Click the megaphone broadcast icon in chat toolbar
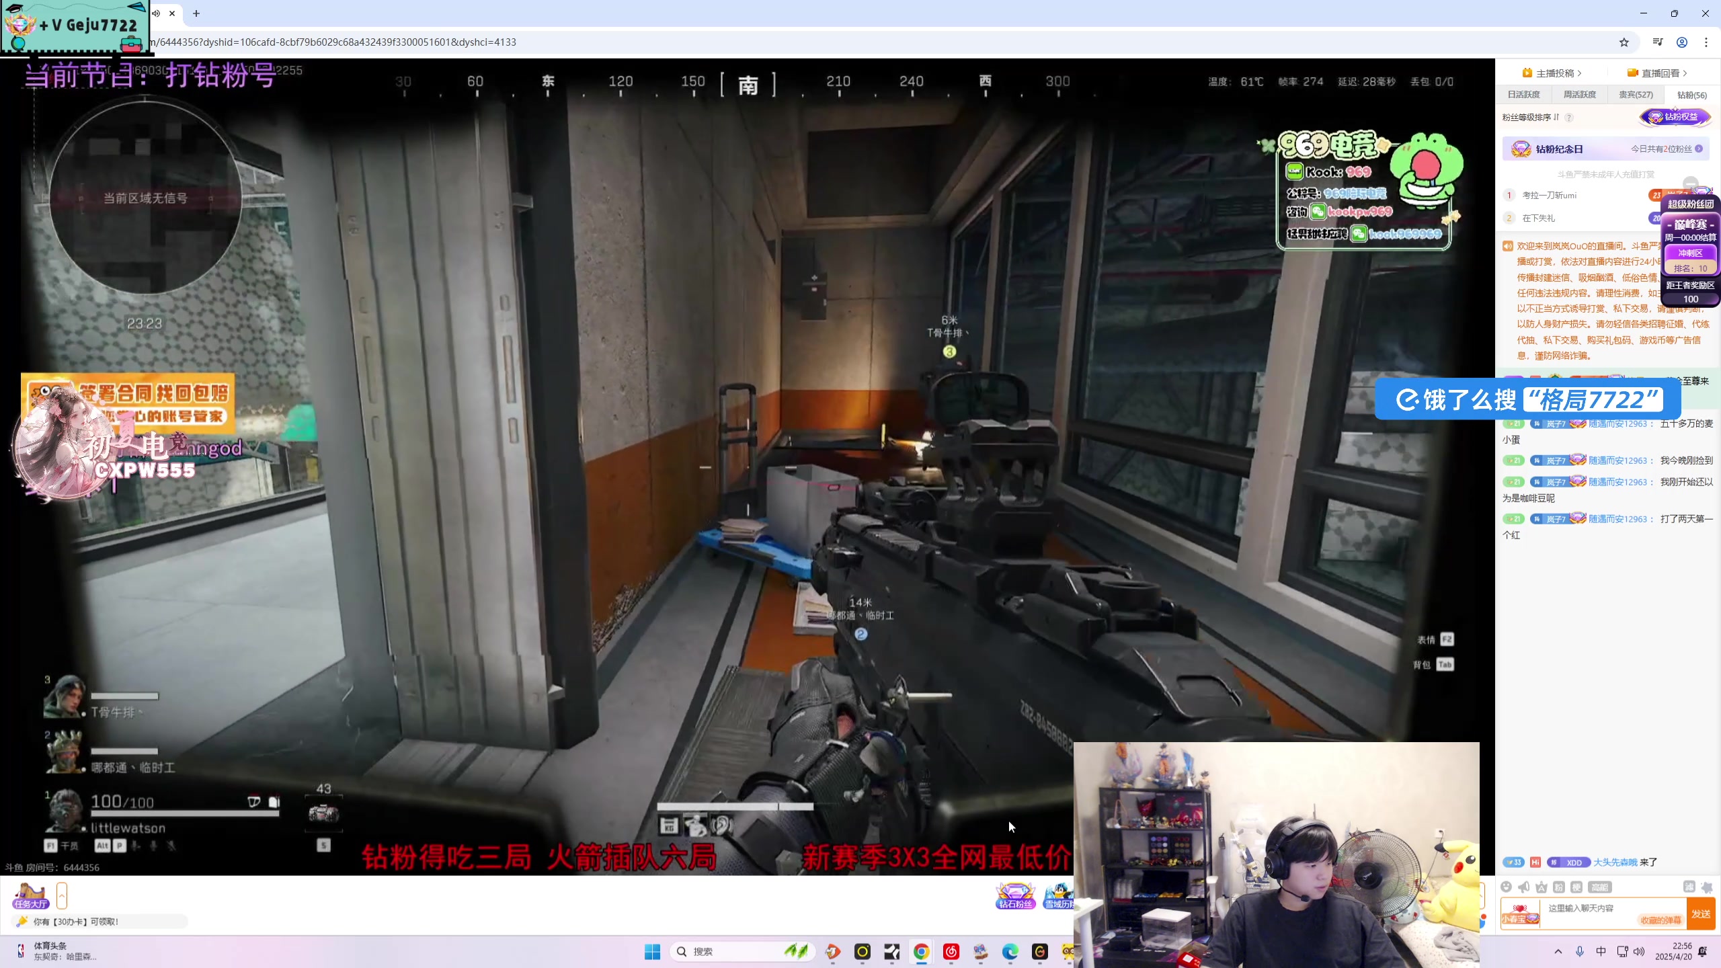 pyautogui.click(x=1524, y=887)
